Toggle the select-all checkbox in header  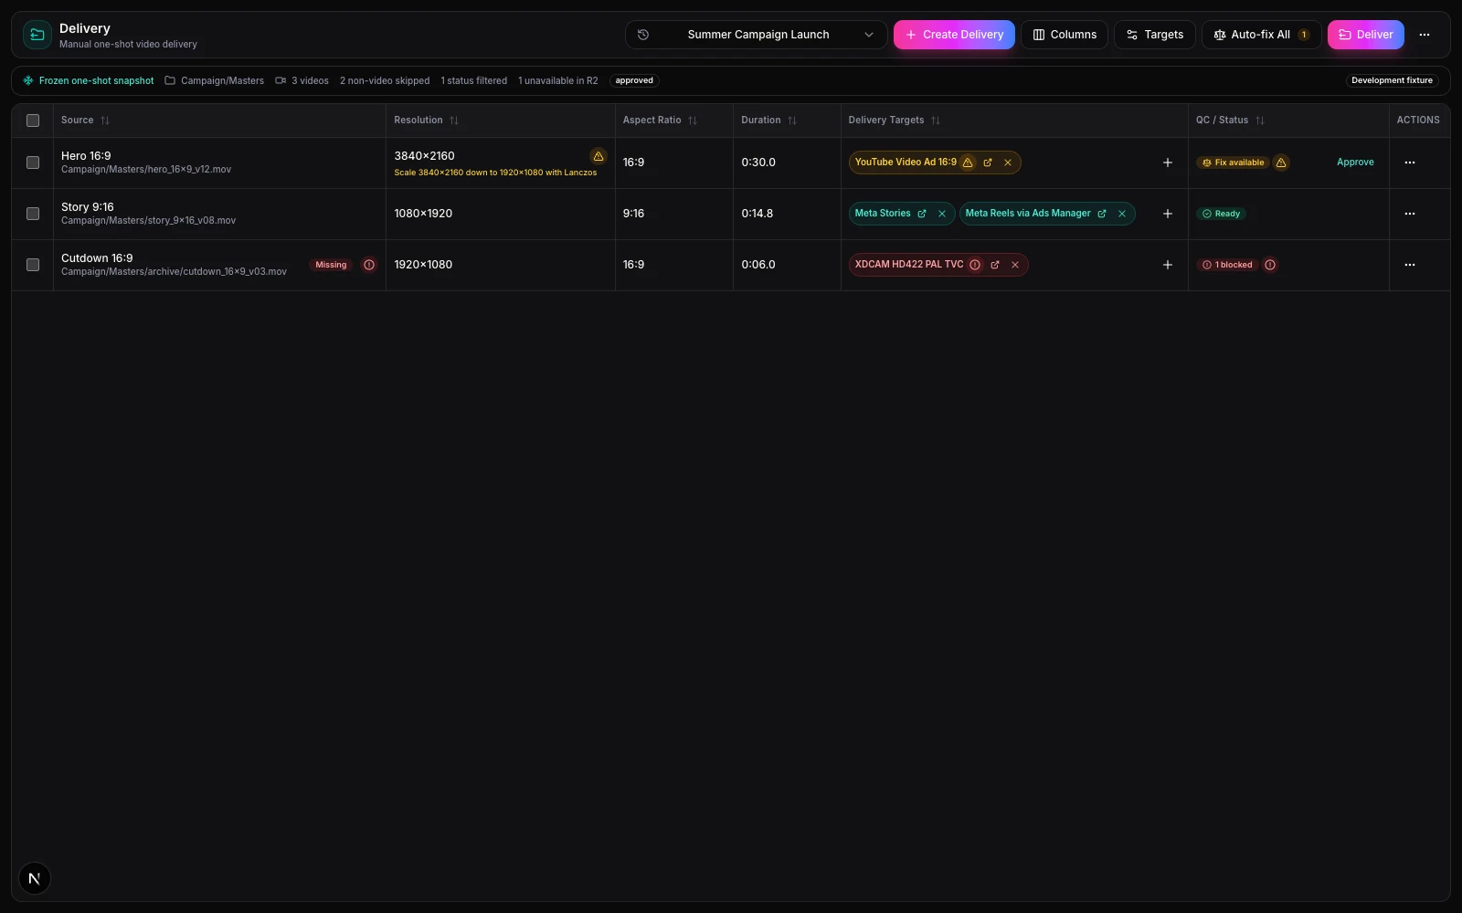coord(33,121)
